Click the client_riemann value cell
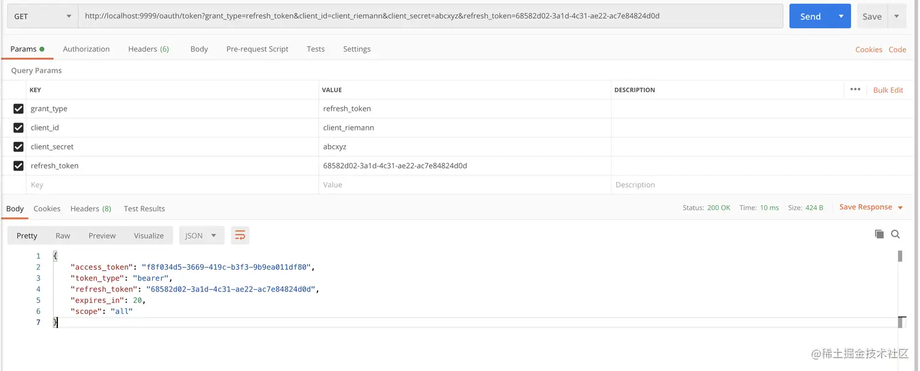The width and height of the screenshot is (920, 371). click(x=465, y=128)
